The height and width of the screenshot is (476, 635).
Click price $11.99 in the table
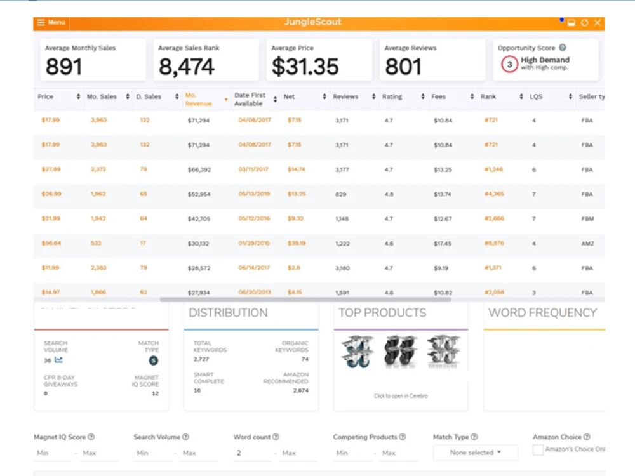pos(50,268)
